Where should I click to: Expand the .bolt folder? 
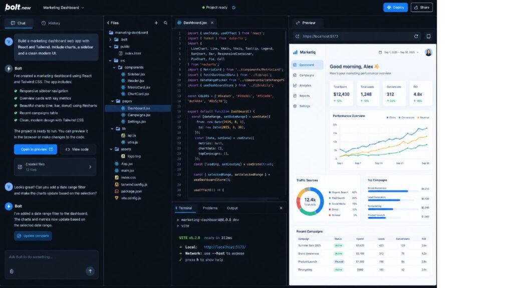tap(110, 39)
